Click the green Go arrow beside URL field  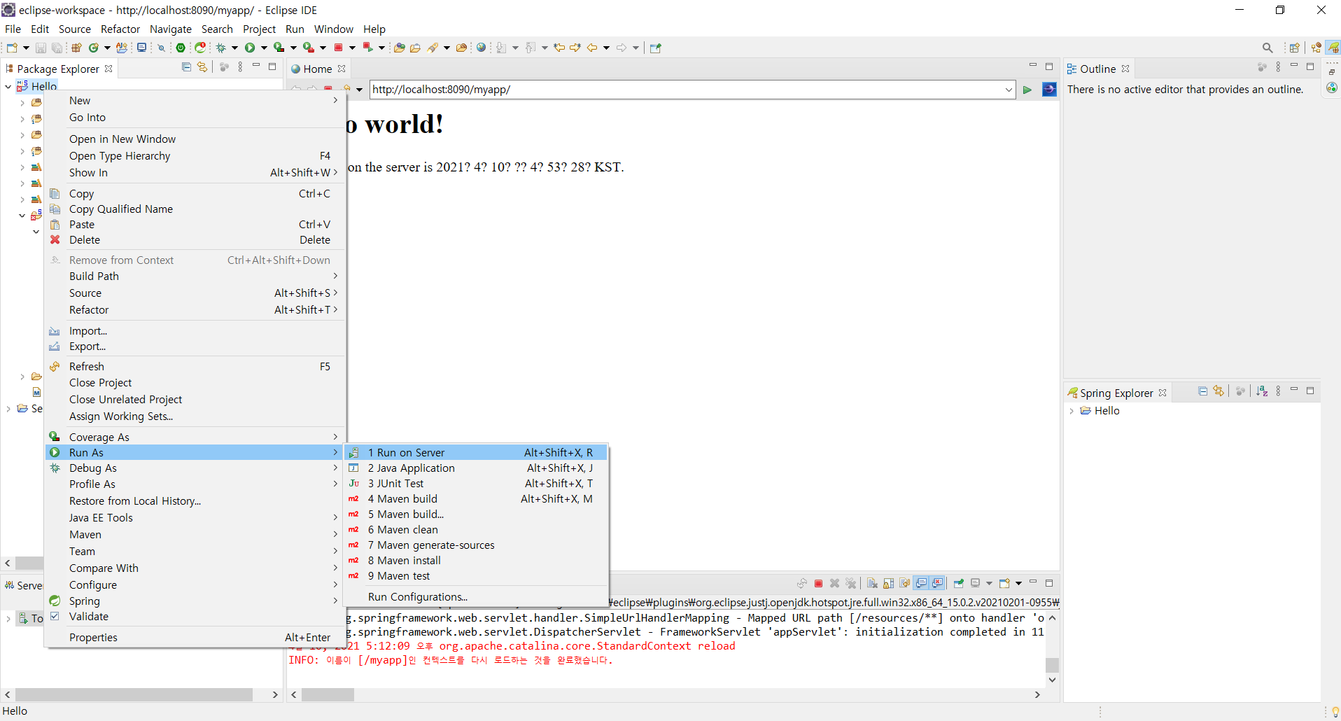1027,90
